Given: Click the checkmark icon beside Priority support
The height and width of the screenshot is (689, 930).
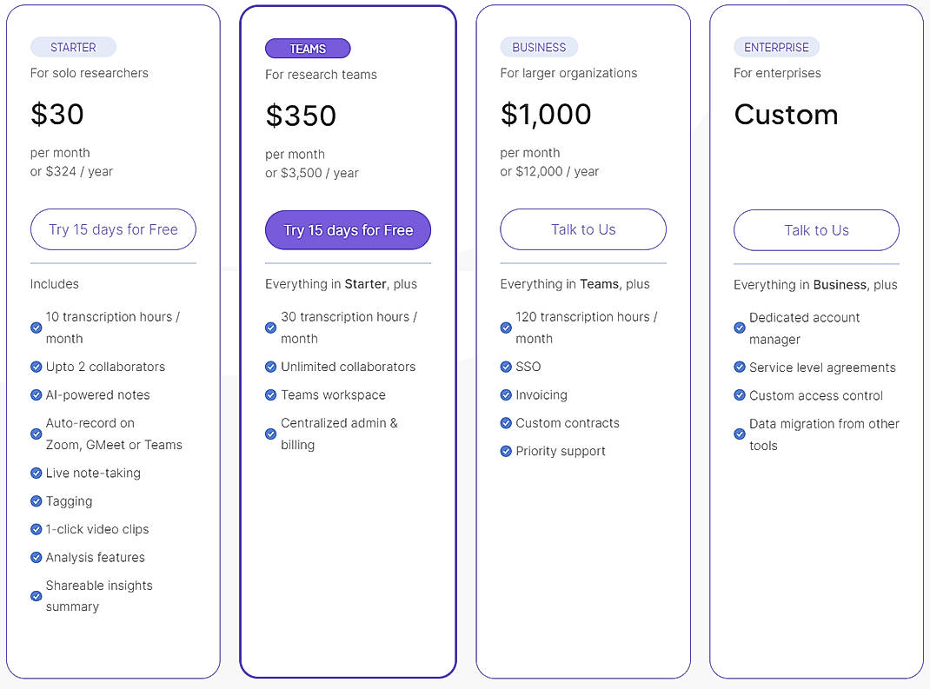Looking at the screenshot, I should click(x=505, y=451).
